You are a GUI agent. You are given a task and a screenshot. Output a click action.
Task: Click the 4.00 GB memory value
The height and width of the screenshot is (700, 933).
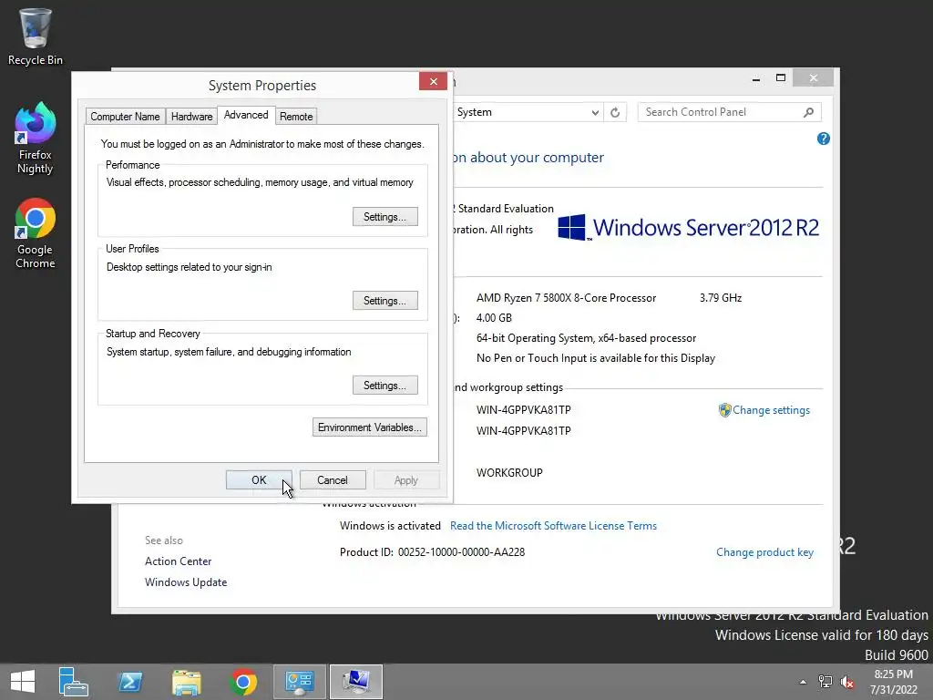(x=494, y=318)
